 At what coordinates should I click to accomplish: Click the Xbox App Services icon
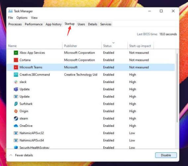click(16, 53)
